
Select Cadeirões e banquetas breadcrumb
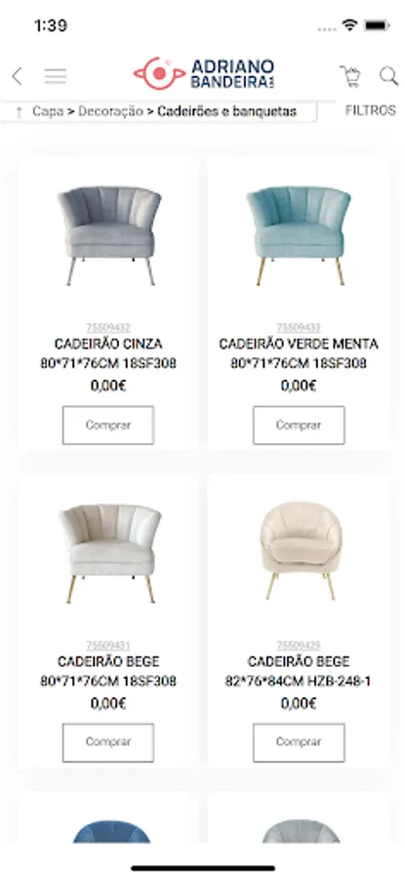226,111
